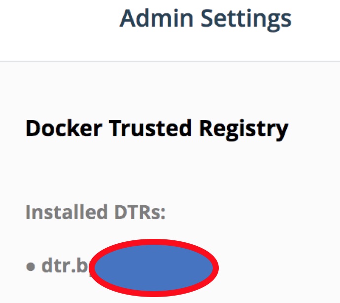Click the word Installed in the gray label
Screen dimensions: 340x303
coord(67,212)
